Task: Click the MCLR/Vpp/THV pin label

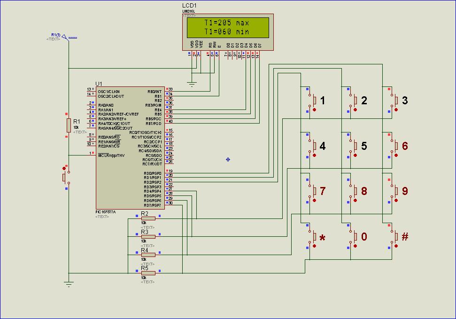Action: (111, 156)
